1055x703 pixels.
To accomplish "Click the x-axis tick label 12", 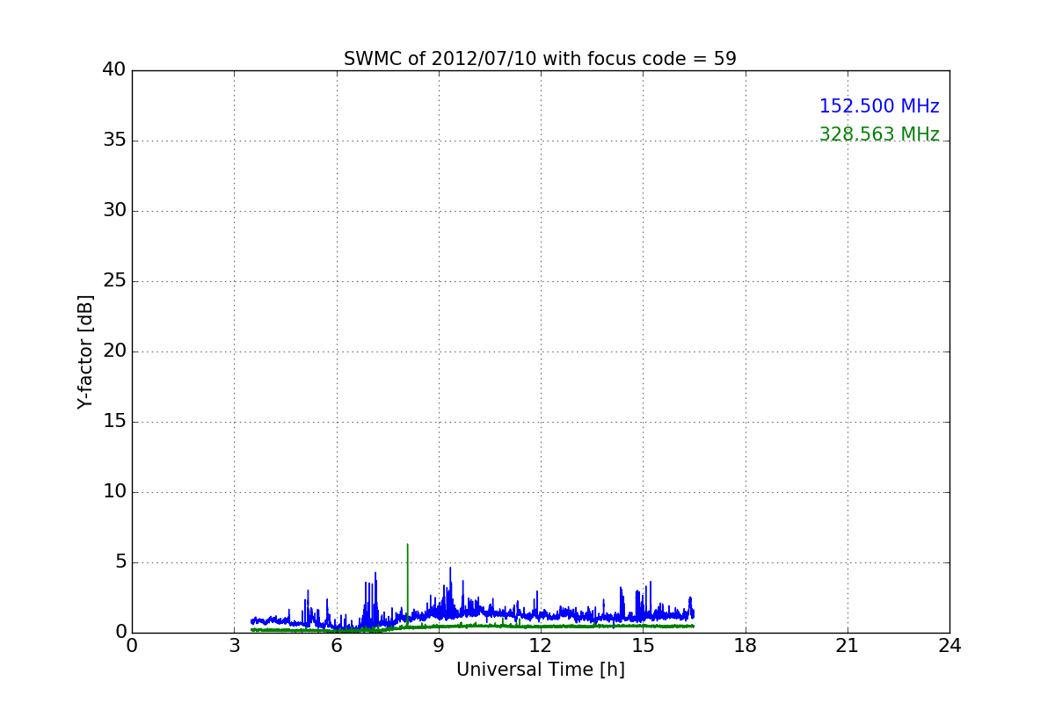I will coord(541,645).
